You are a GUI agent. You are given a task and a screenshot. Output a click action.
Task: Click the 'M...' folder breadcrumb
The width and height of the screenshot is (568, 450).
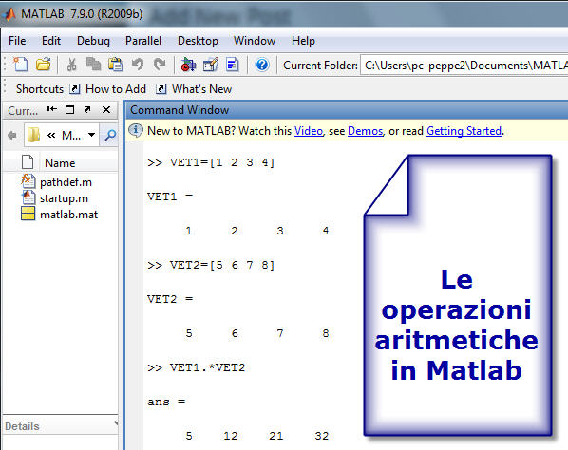click(71, 136)
